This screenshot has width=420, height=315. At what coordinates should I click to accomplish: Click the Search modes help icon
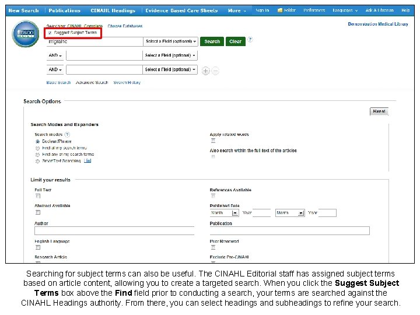point(67,135)
